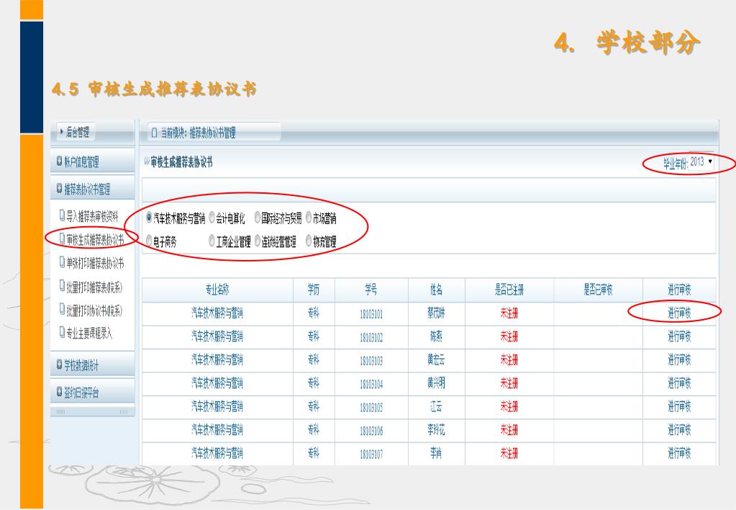The height and width of the screenshot is (510, 736).
Task: Click the page icon beside 批量打印协议书(院系)
Action: pyautogui.click(x=62, y=309)
